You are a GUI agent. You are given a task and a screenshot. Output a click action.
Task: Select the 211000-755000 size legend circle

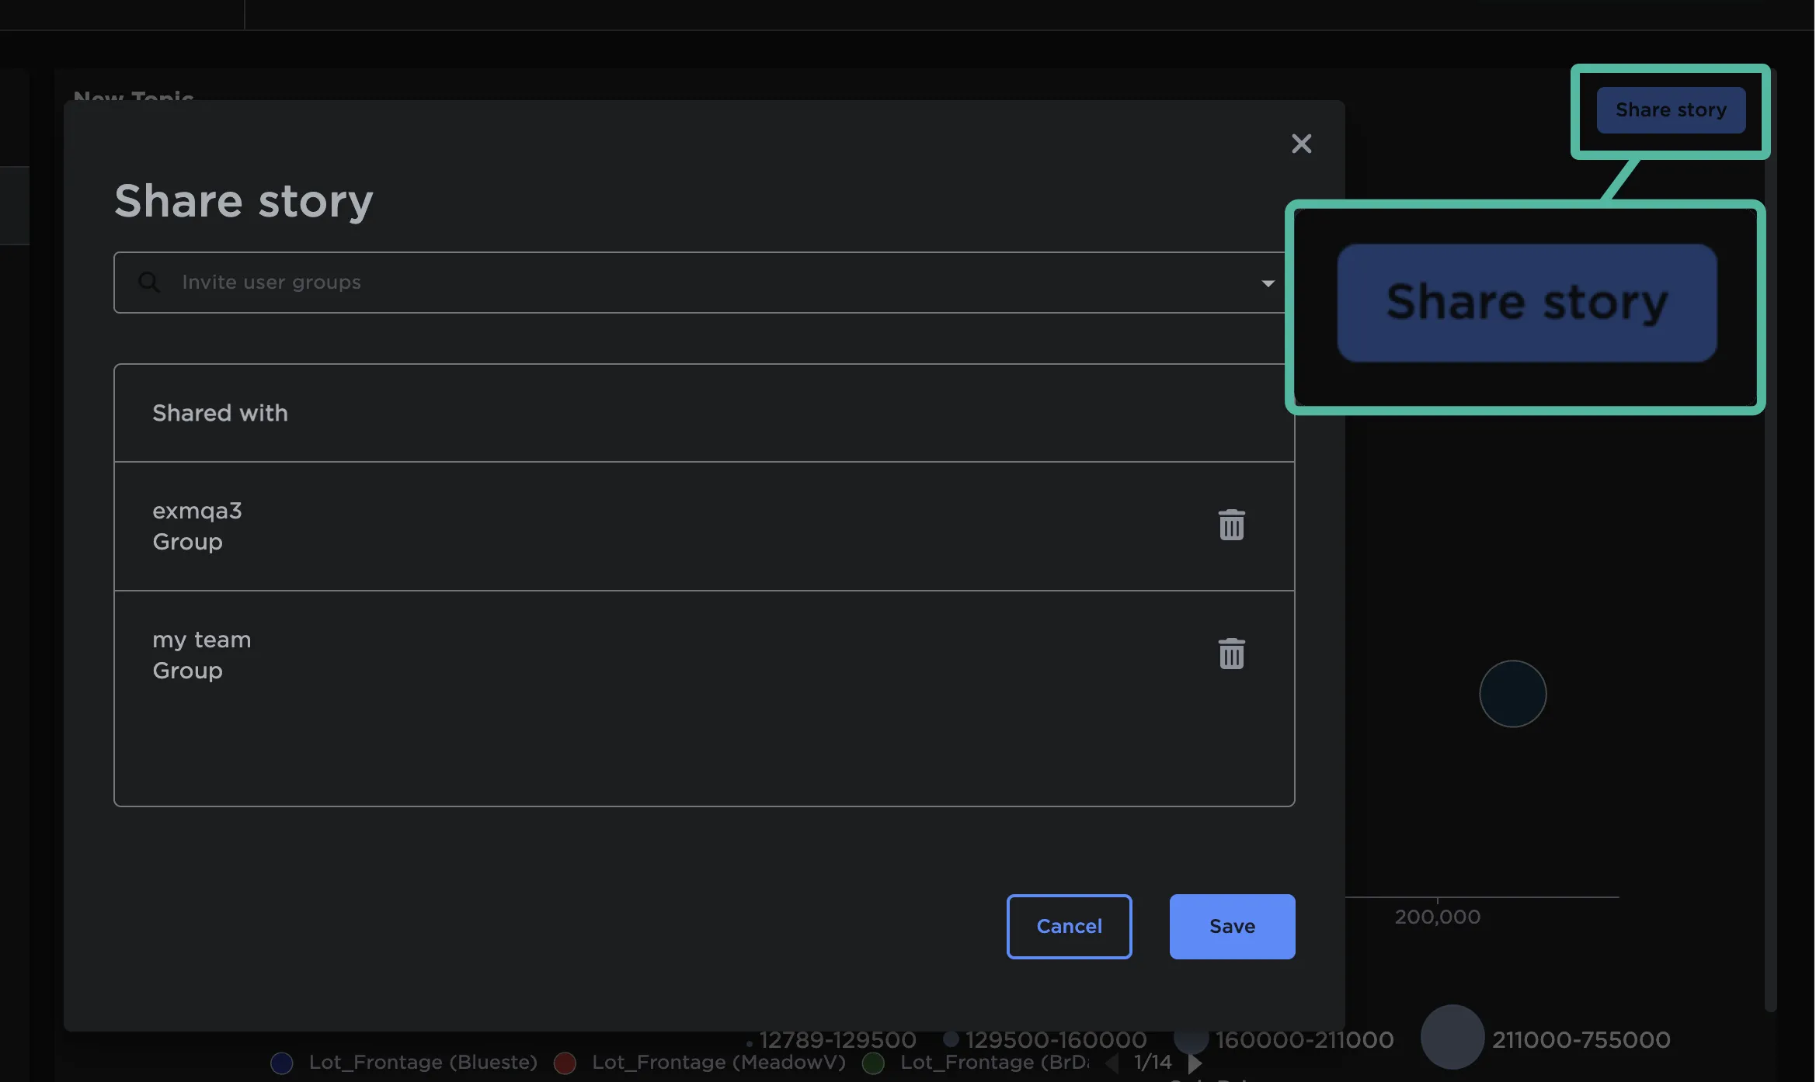1452,1038
